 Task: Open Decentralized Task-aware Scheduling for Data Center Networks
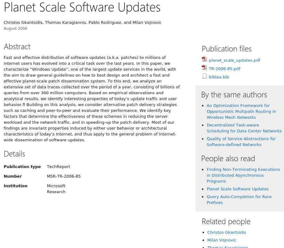(x=244, y=128)
